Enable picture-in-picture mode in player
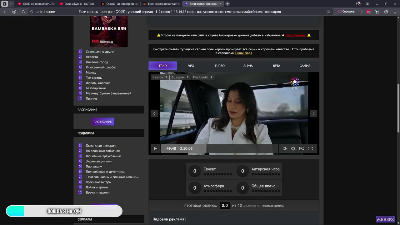The width and height of the screenshot is (400, 225). point(302,148)
